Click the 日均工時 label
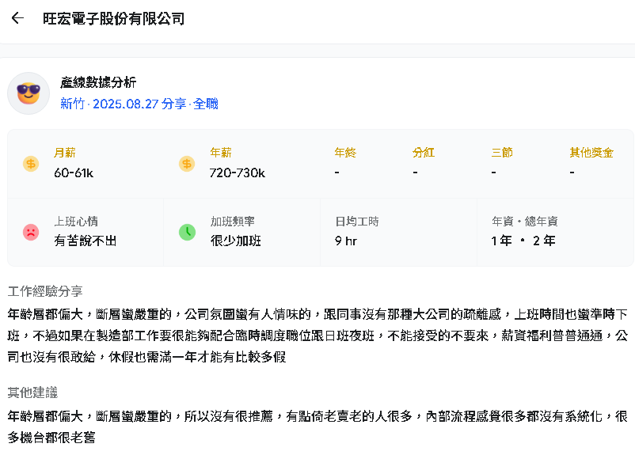This screenshot has height=455, width=635. (x=357, y=222)
